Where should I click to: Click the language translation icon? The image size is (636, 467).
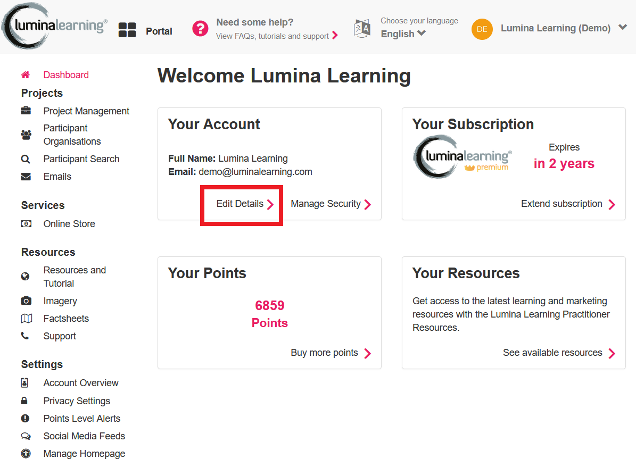point(362,28)
